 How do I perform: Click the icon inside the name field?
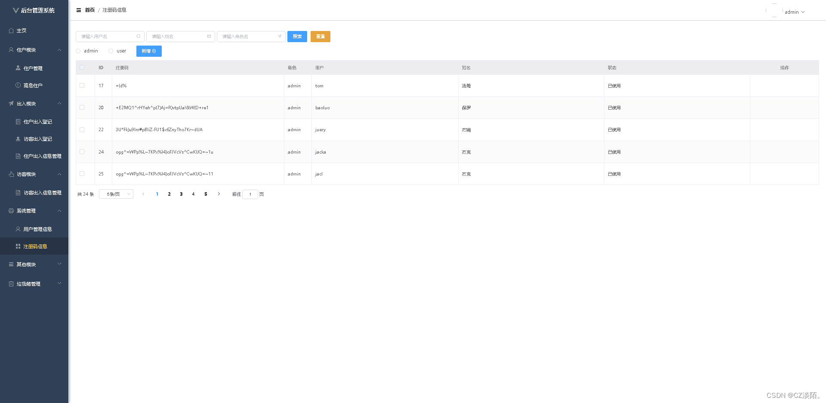pos(209,37)
